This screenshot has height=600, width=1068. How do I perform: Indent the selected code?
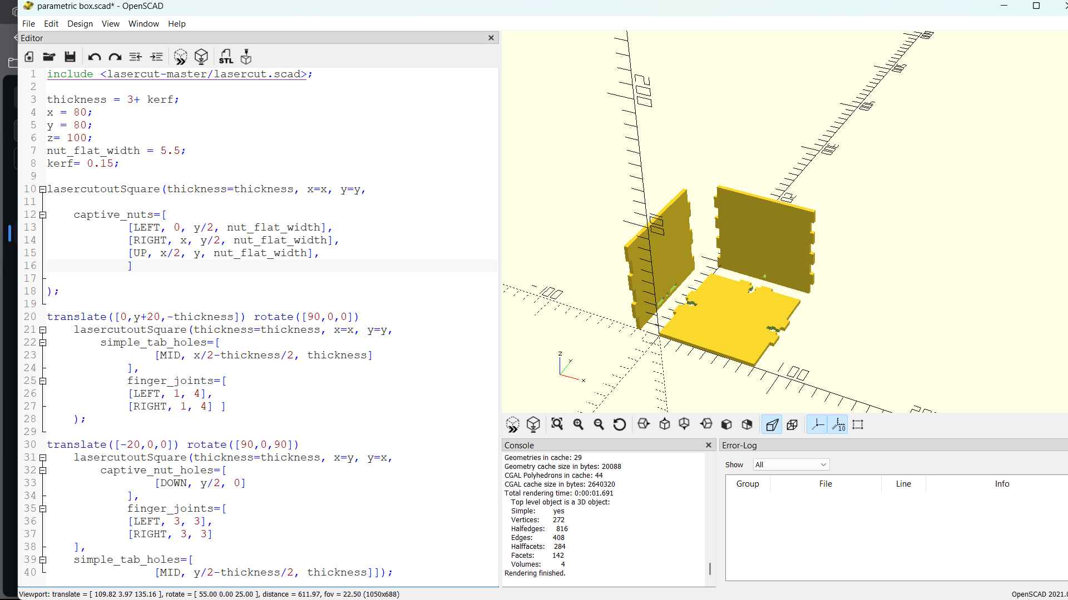(x=156, y=57)
